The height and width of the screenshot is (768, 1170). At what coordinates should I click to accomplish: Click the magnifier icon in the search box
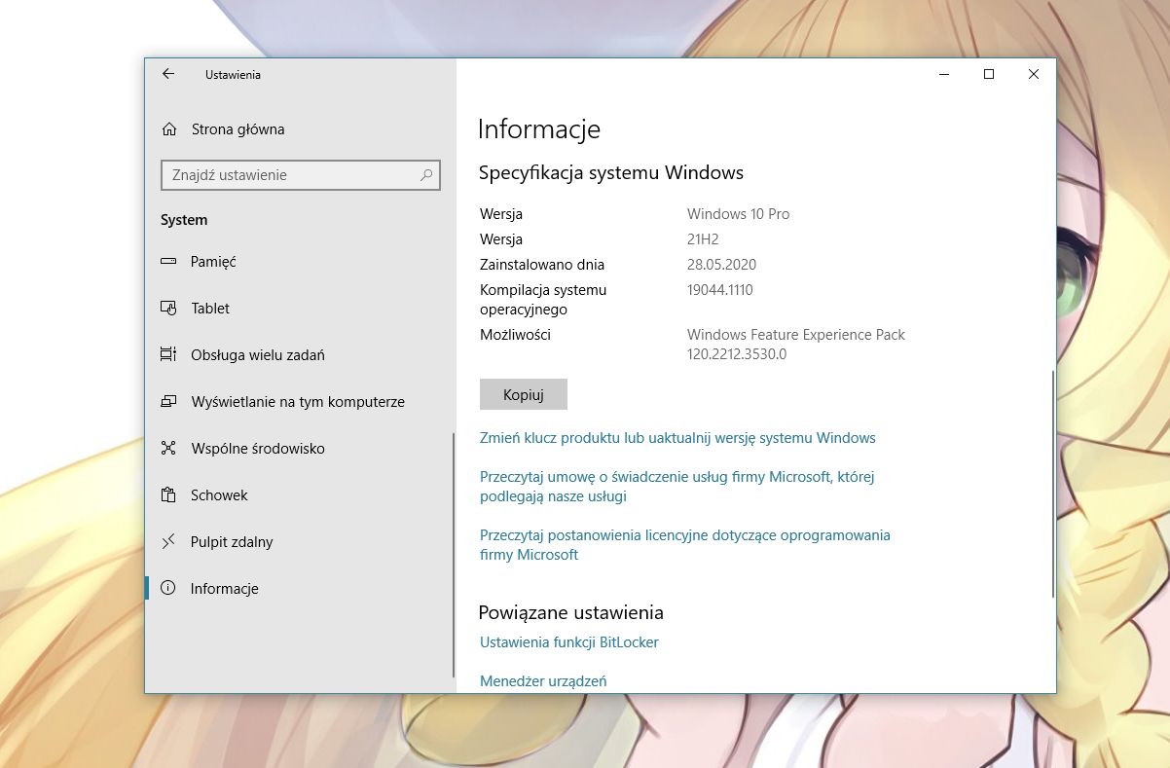point(426,175)
